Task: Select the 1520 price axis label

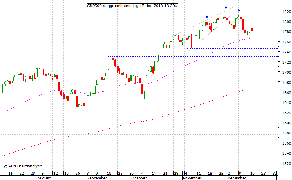Action: [x=287, y=163]
